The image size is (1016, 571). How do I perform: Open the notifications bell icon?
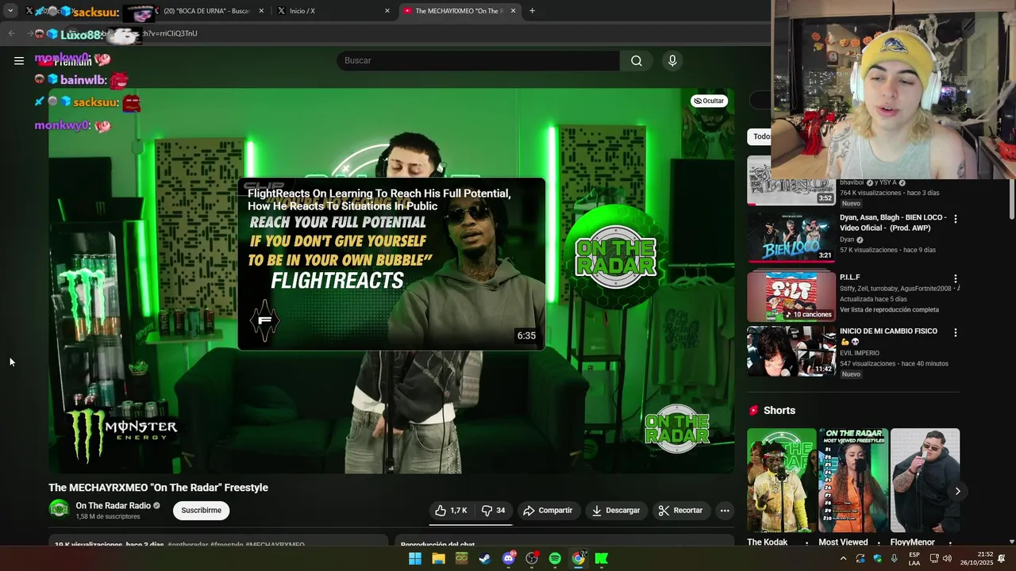[1002, 558]
